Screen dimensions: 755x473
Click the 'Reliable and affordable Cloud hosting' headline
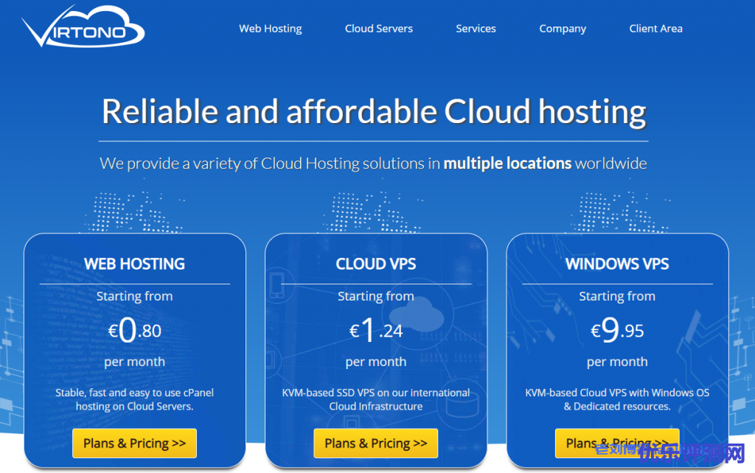[373, 111]
